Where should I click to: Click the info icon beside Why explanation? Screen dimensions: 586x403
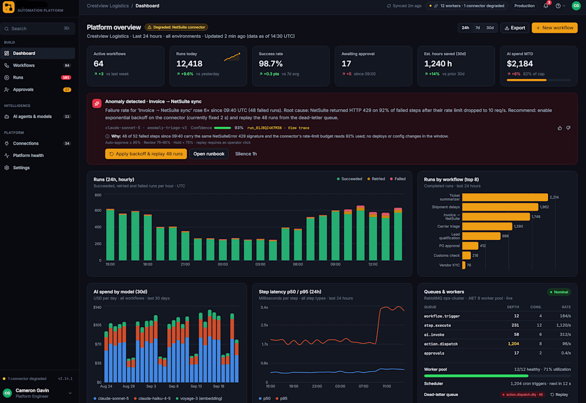pos(107,136)
